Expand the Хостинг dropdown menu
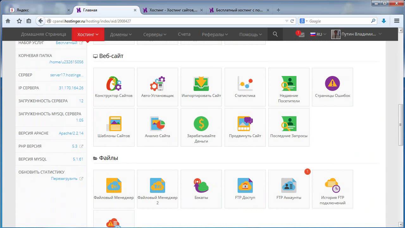 tap(88, 34)
